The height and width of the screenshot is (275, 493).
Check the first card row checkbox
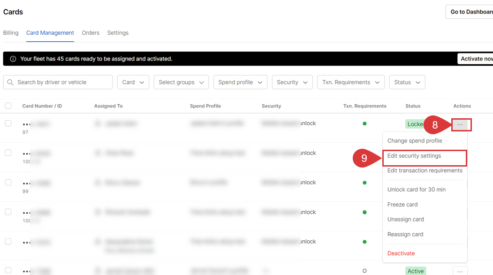point(8,123)
